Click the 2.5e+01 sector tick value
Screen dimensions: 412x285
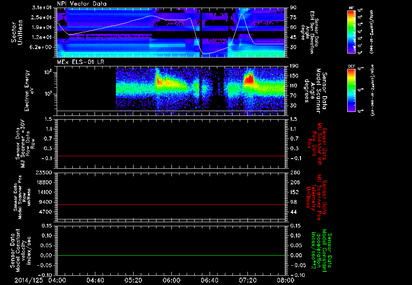click(42, 17)
